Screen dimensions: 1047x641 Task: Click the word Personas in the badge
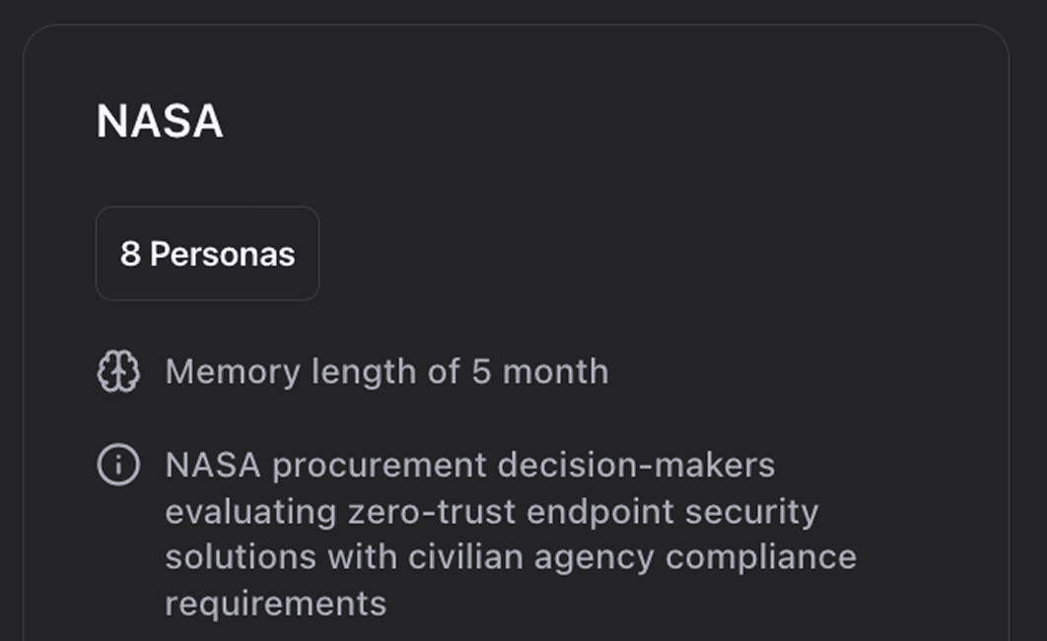222,254
